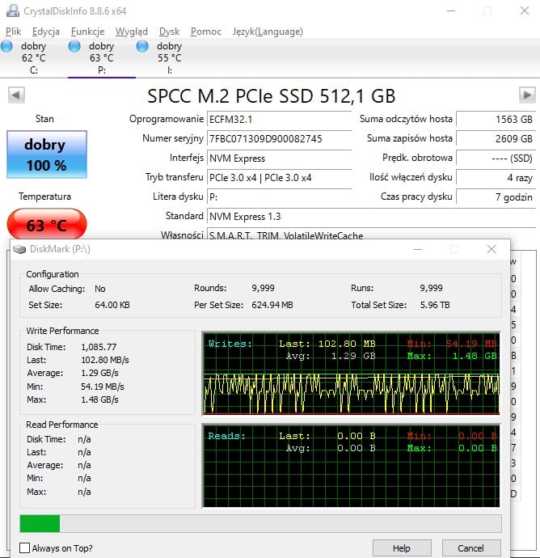
Task: Click the Standard field NVM Express 1.3
Action: point(371,216)
